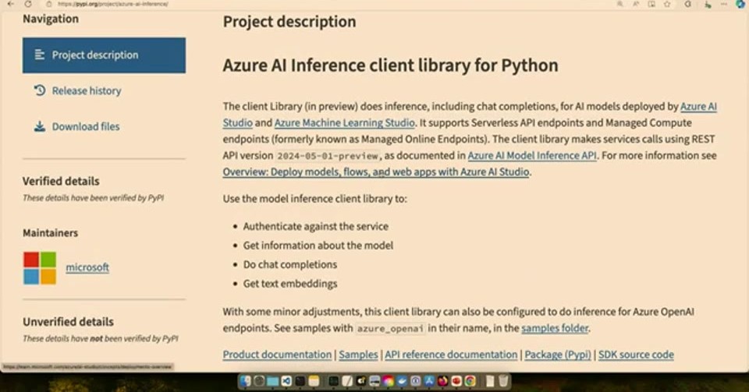Open Azure AI Model Inference API link
The width and height of the screenshot is (749, 392).
click(x=532, y=155)
